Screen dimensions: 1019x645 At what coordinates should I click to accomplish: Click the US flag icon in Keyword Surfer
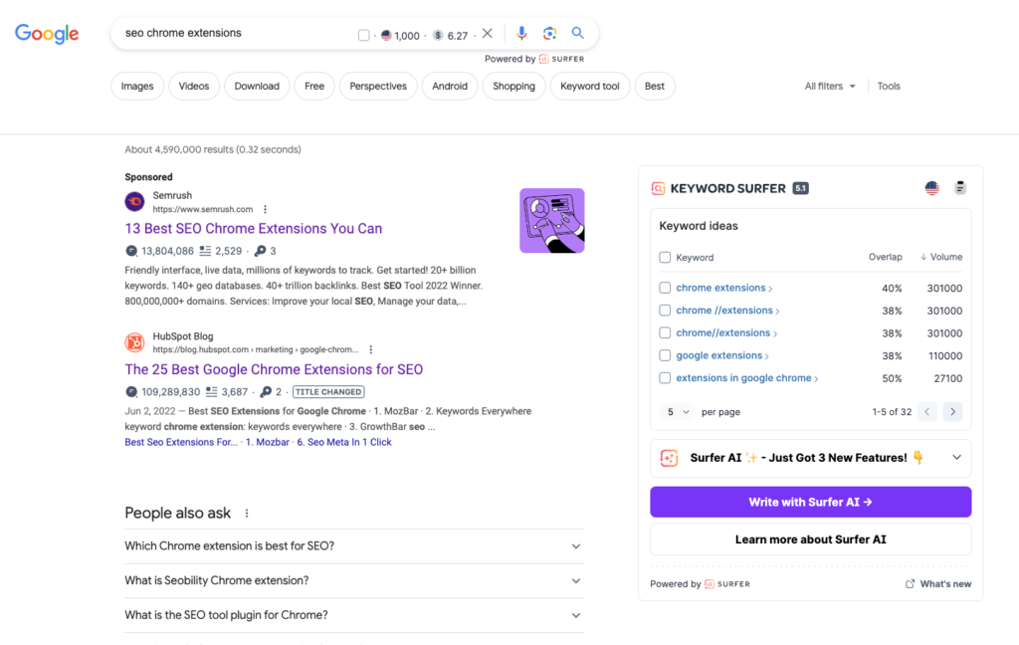tap(932, 188)
